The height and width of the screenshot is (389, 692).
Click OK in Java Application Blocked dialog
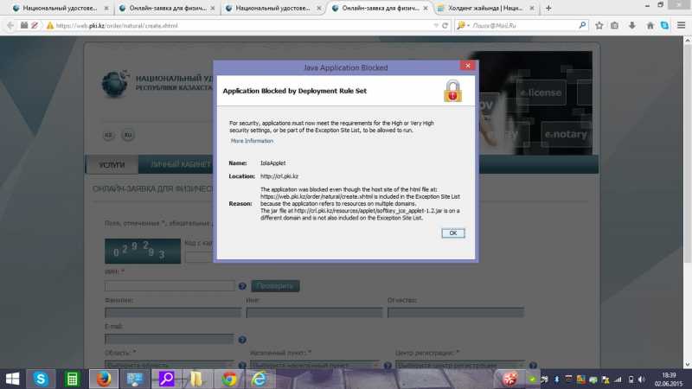pyautogui.click(x=452, y=233)
